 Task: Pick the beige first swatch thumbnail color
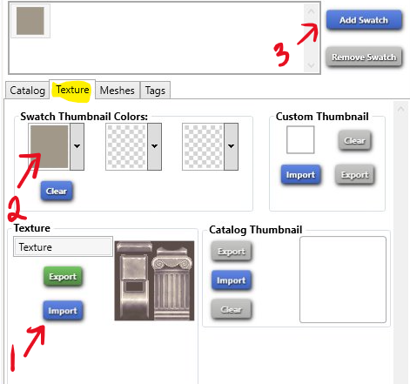pyautogui.click(x=50, y=146)
